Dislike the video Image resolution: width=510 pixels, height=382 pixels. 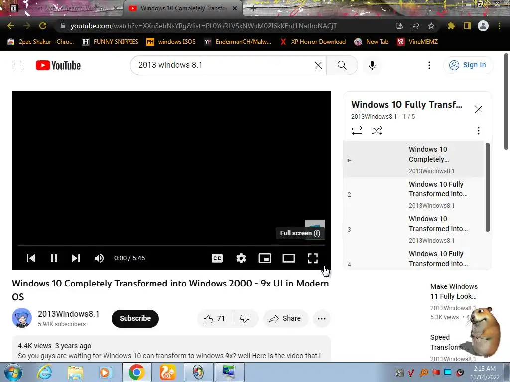pos(245,319)
